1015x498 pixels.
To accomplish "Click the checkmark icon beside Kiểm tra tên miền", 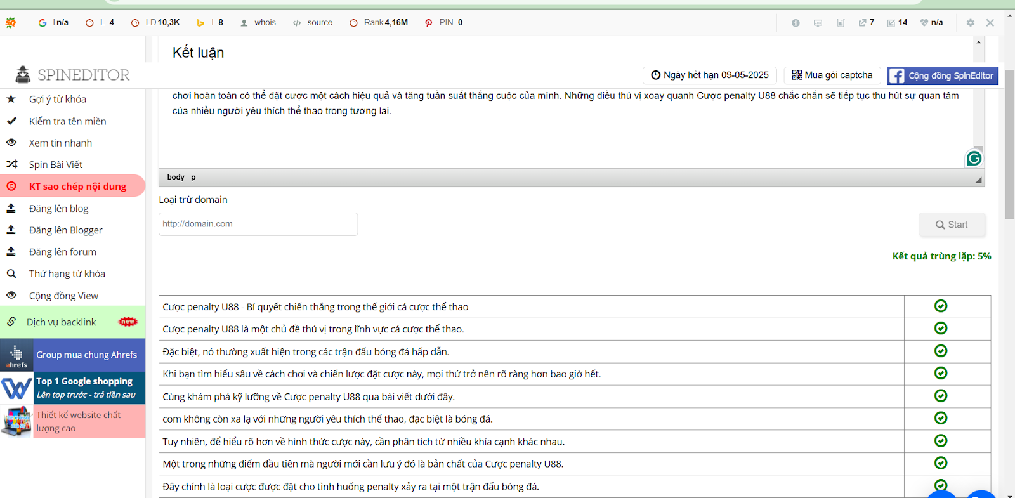I will [11, 121].
